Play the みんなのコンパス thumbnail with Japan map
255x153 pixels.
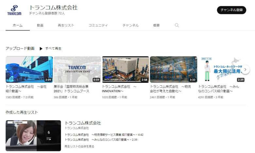pos(222,69)
